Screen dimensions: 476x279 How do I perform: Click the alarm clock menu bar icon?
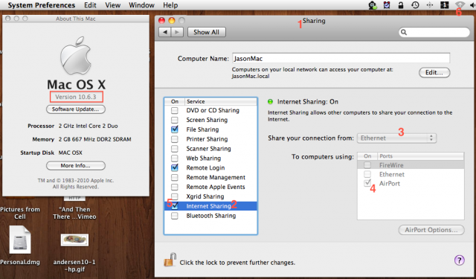(x=387, y=5)
